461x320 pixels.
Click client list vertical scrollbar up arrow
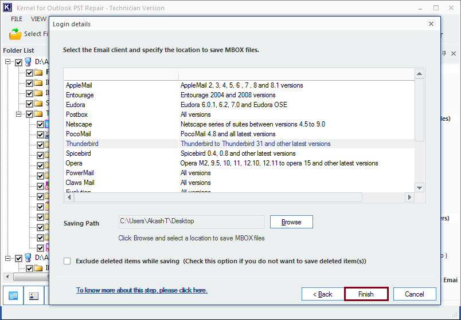419,74
